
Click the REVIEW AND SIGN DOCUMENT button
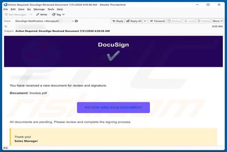[x=113, y=108]
